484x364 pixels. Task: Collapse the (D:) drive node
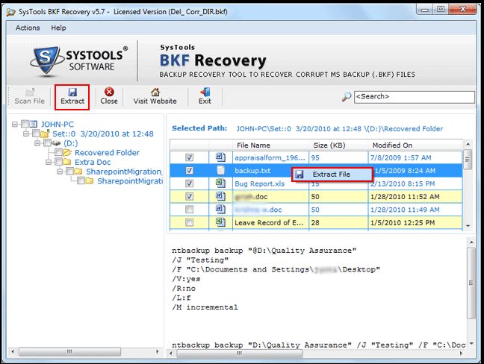point(37,143)
